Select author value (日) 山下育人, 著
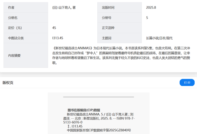Screen dimensions: 197x134 [64, 7]
